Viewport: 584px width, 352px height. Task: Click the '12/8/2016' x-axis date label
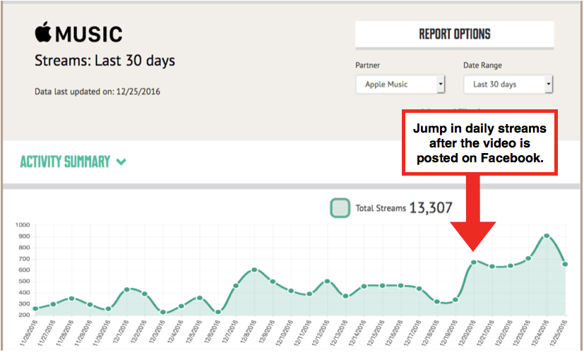tap(249, 331)
